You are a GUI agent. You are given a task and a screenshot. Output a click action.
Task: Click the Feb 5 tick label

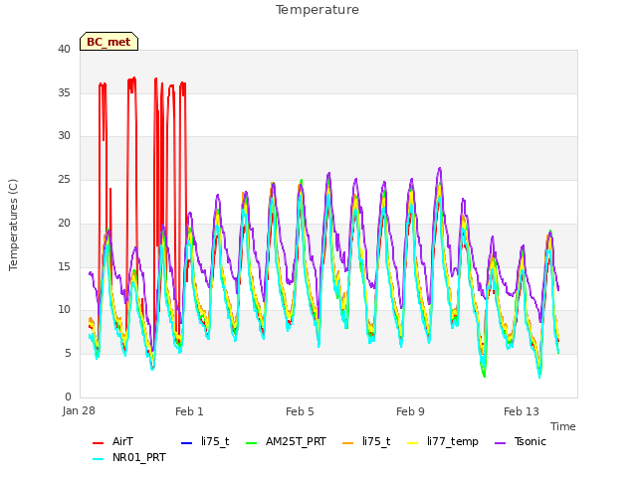300,411
